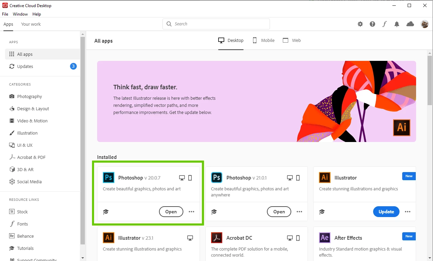Select the Desktop tab
Screen dimensions: 433x261
click(231, 41)
